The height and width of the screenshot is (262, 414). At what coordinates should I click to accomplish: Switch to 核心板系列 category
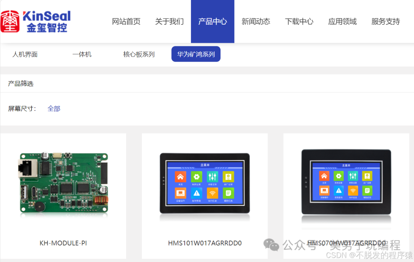[x=139, y=54]
